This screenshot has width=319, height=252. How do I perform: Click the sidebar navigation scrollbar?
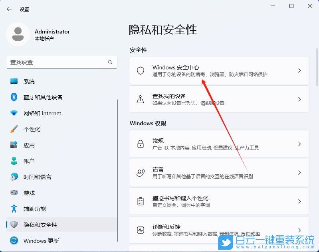click(117, 171)
